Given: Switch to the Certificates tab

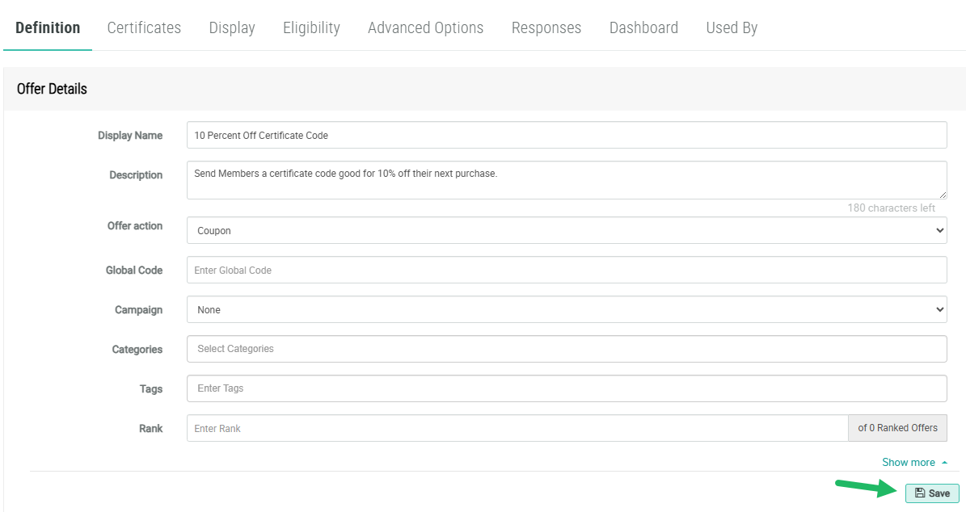Looking at the screenshot, I should (x=144, y=27).
